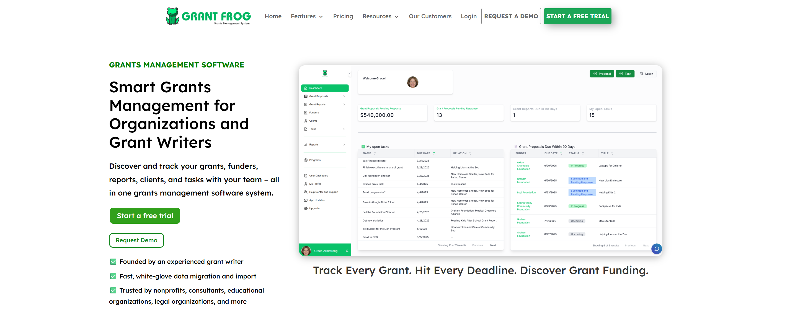Click the Grant Frog logo
The width and height of the screenshot is (795, 323).
208,16
